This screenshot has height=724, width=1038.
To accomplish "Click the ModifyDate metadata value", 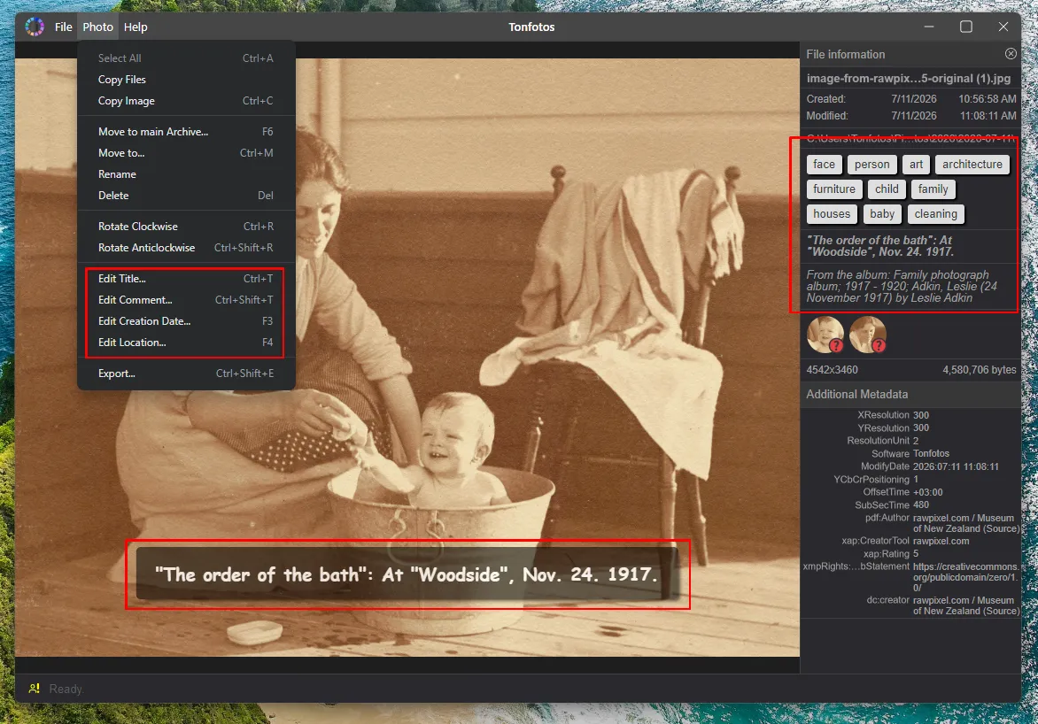I will point(956,466).
